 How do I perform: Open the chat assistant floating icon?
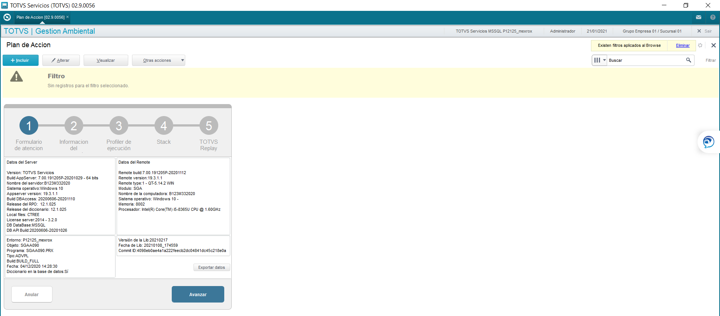[708, 142]
